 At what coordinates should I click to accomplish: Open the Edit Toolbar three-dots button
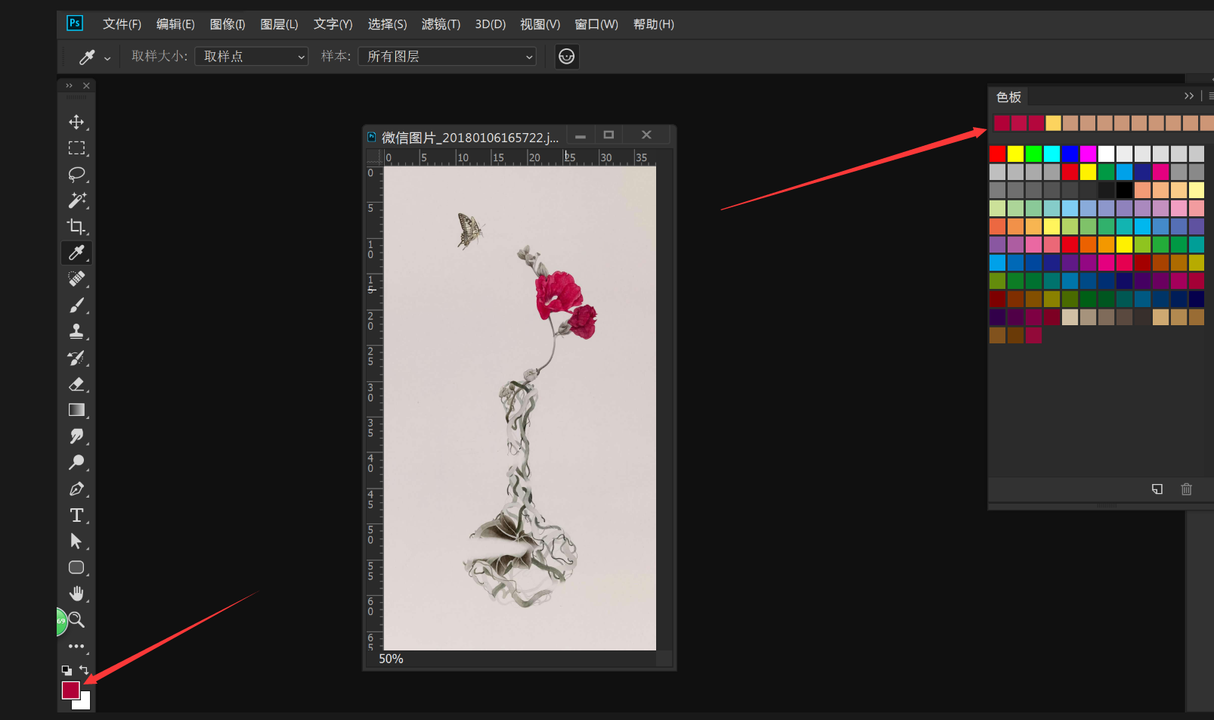click(76, 646)
